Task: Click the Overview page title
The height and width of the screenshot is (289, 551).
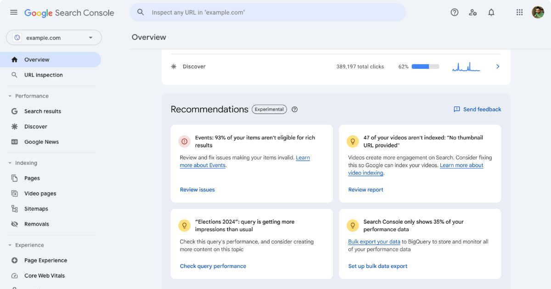Action: pos(149,37)
